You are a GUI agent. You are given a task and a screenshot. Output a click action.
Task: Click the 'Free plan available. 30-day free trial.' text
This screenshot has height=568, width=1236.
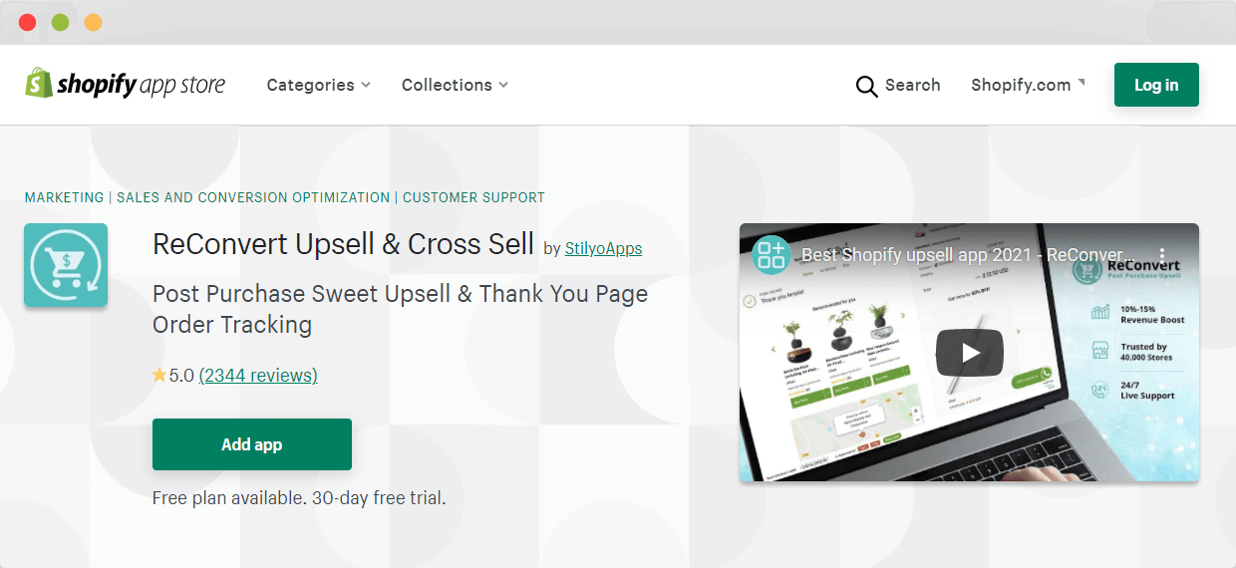[299, 497]
